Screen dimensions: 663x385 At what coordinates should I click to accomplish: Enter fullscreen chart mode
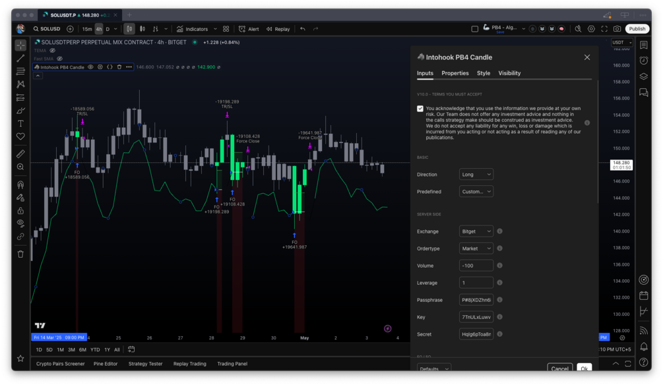(604, 29)
